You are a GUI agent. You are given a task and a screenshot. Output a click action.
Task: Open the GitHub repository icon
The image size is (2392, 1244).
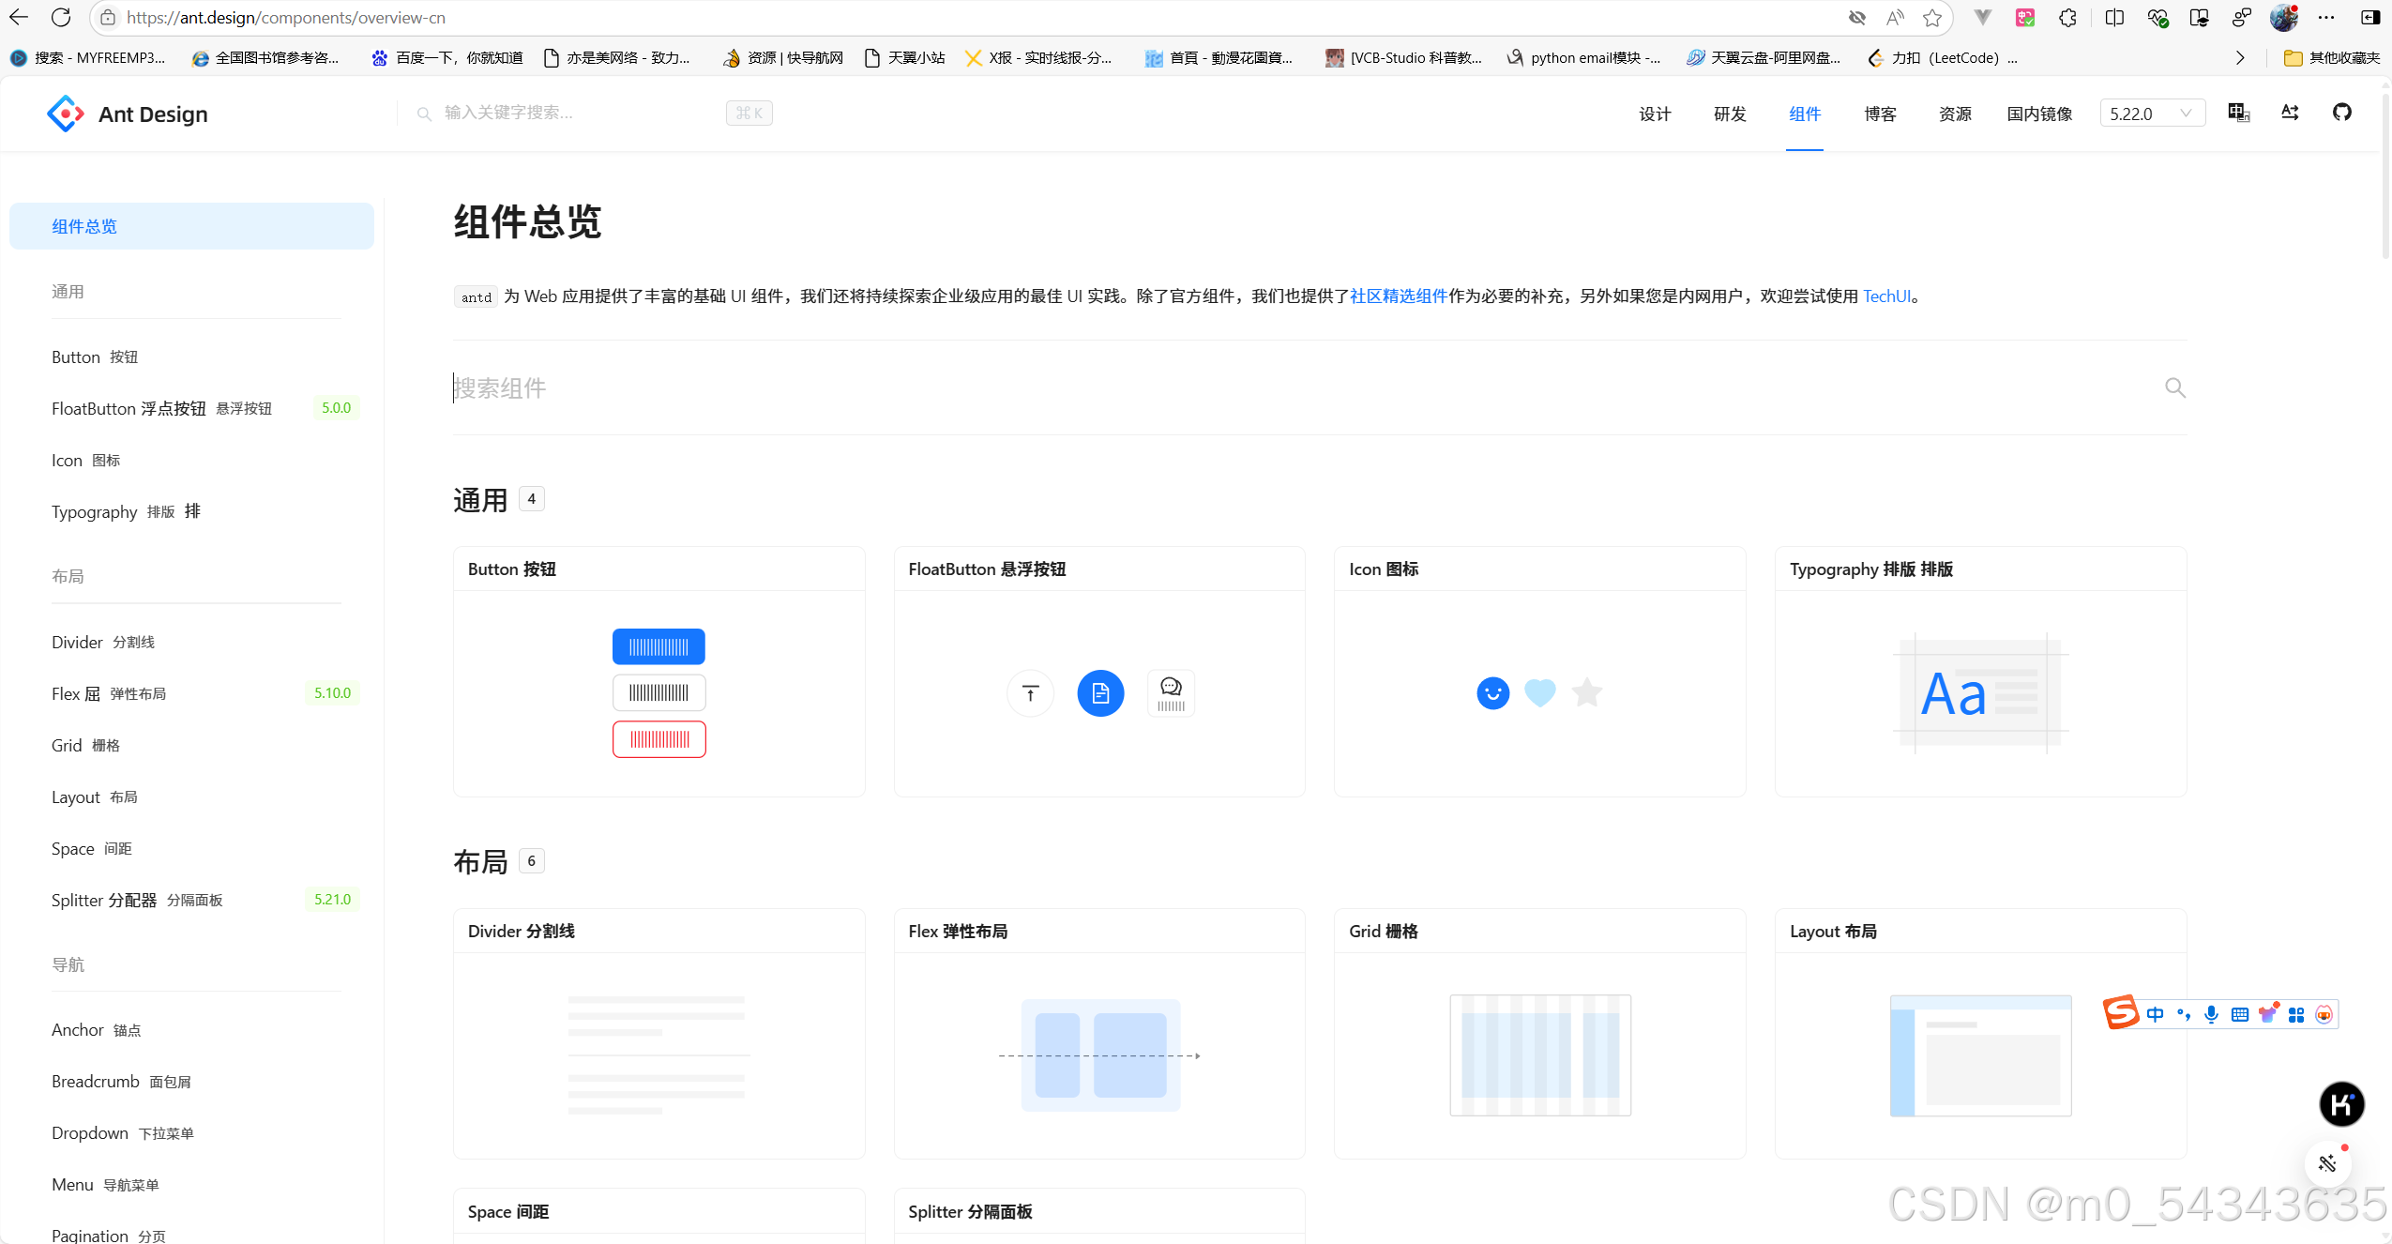point(2341,113)
